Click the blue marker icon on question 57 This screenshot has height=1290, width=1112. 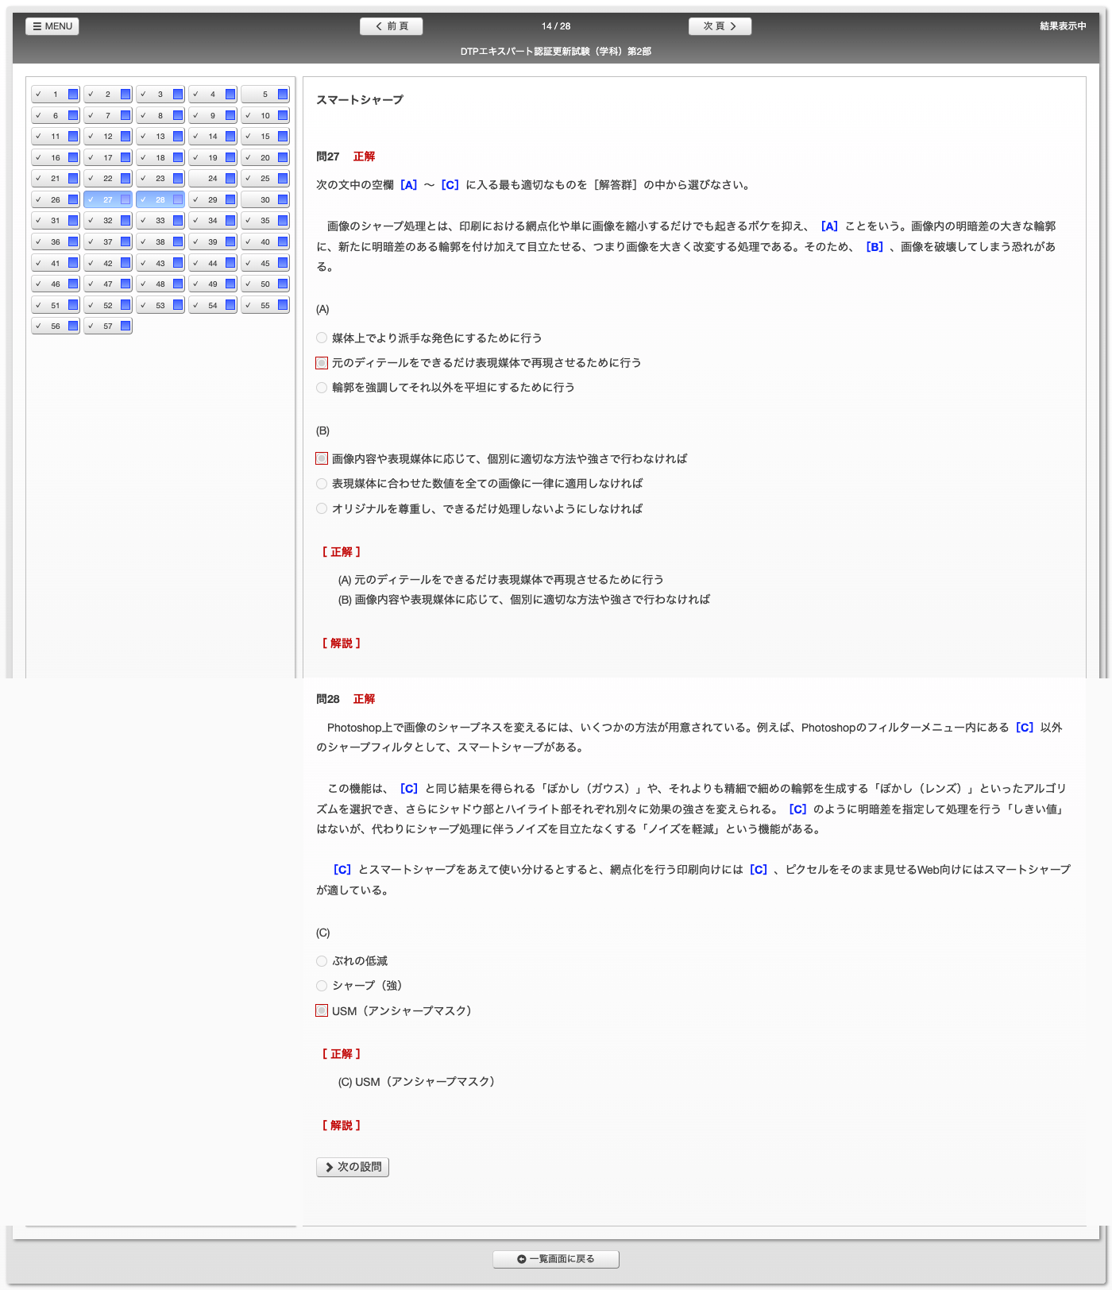click(125, 326)
